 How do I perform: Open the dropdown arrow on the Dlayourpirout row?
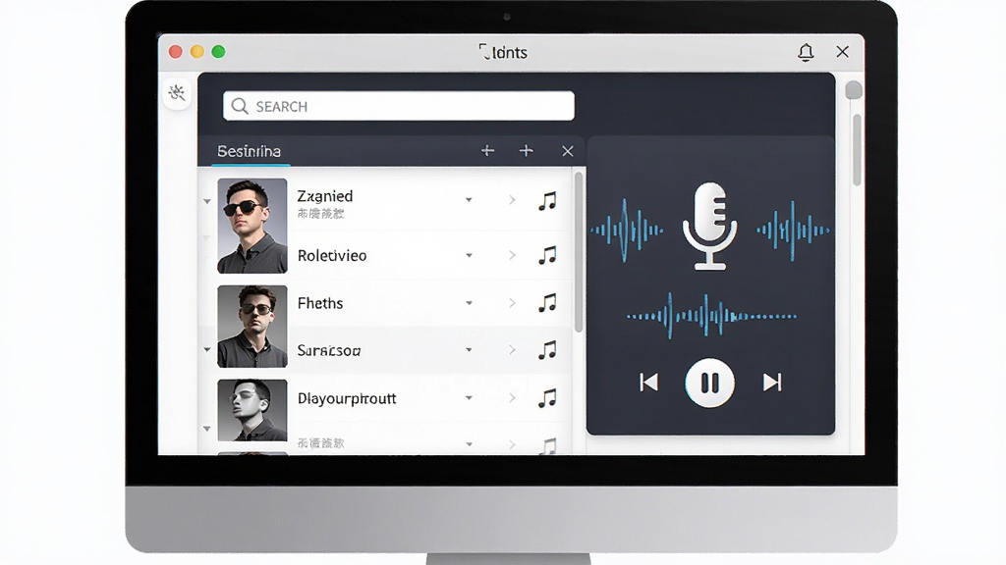pyautogui.click(x=469, y=398)
